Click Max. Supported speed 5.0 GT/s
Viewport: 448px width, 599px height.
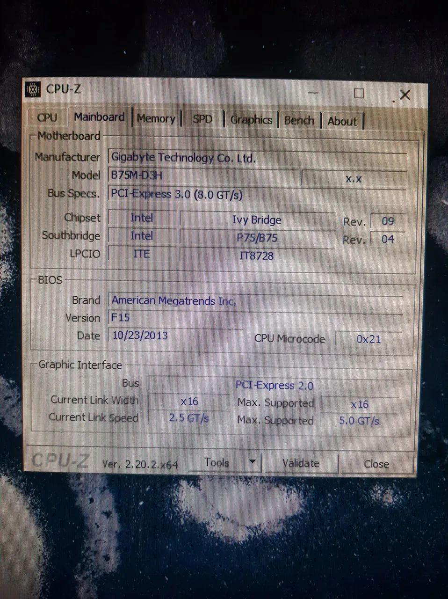tap(360, 421)
